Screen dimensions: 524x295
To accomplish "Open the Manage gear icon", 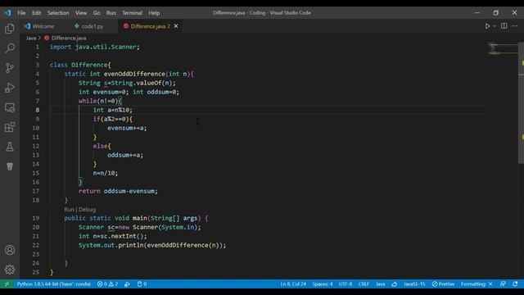I will [x=10, y=270].
